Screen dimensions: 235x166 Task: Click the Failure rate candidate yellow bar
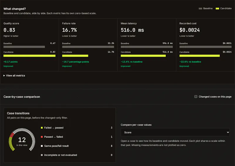pos(75,56)
